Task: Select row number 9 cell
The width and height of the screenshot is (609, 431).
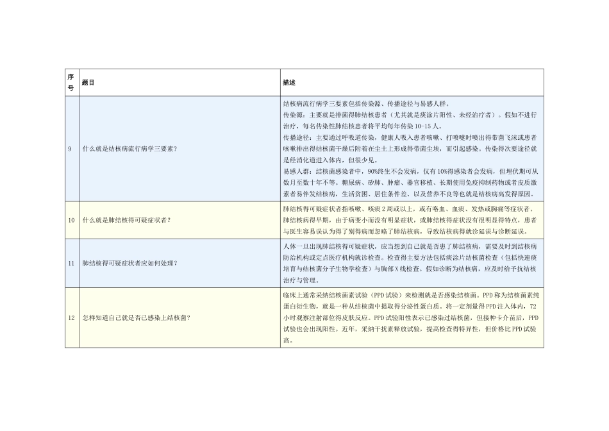Action: coord(72,149)
